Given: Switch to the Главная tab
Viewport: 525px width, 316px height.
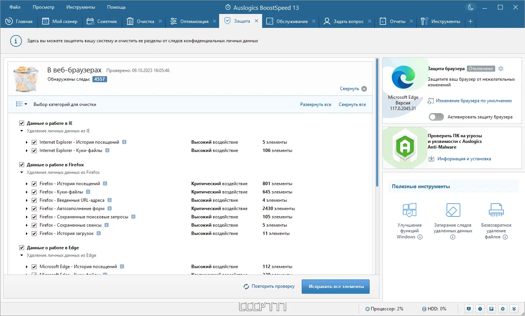Looking at the screenshot, I should pos(19,21).
